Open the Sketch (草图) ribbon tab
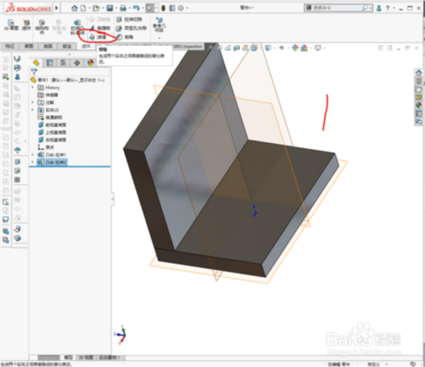The width and height of the screenshot is (425, 367). point(29,46)
